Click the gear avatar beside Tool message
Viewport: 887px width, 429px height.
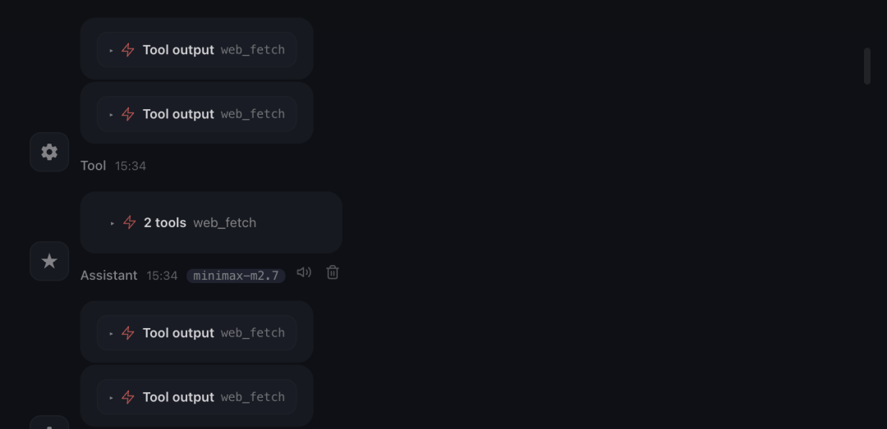point(49,152)
